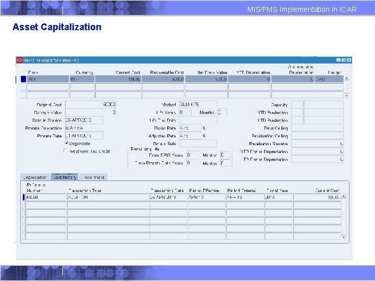Click the YTD Bonus Depreciation field

click(x=317, y=151)
